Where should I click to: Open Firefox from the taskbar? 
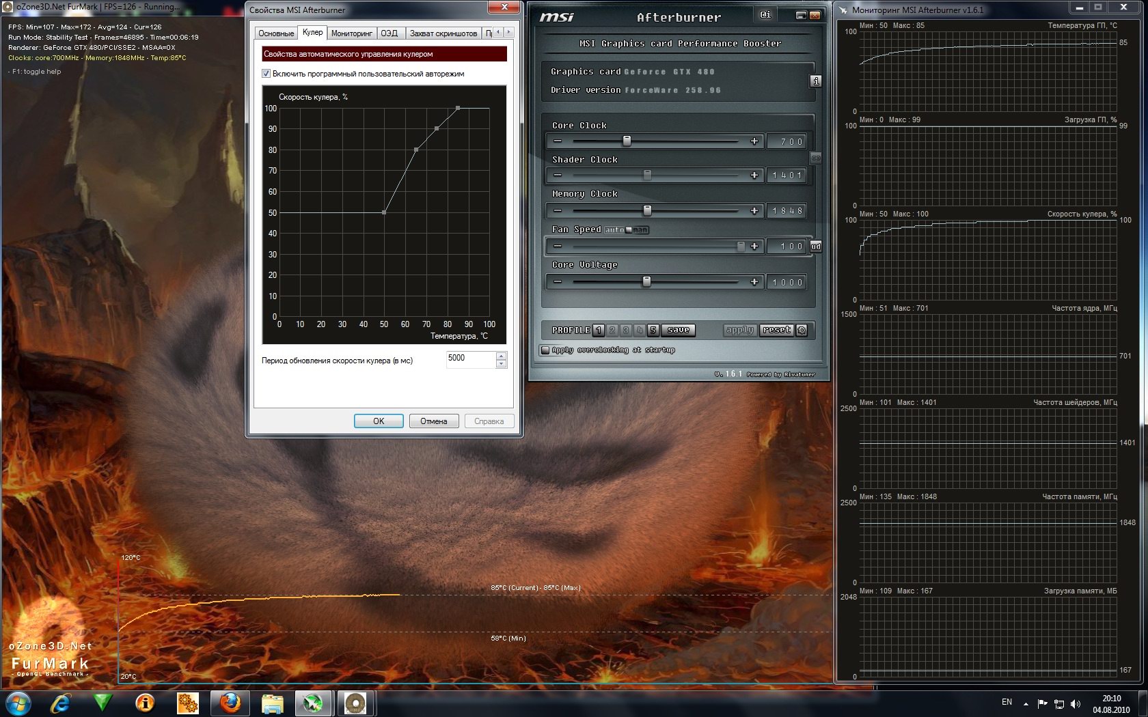point(230,703)
